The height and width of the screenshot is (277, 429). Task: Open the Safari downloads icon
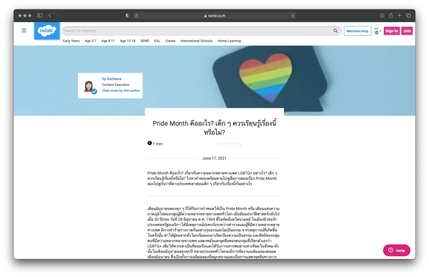click(382, 15)
